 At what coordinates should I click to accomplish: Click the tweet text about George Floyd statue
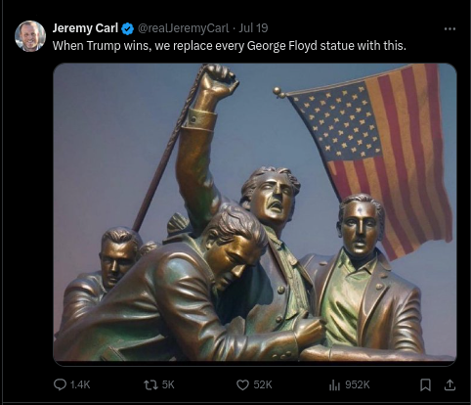(230, 46)
